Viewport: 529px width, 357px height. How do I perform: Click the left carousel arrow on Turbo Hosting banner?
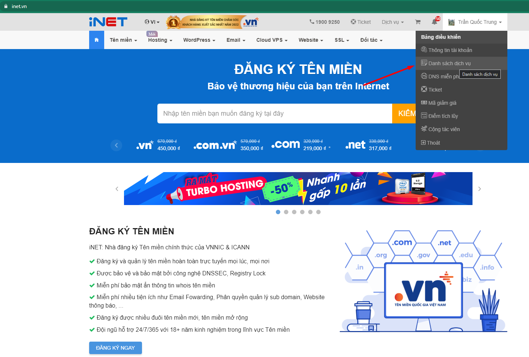117,189
